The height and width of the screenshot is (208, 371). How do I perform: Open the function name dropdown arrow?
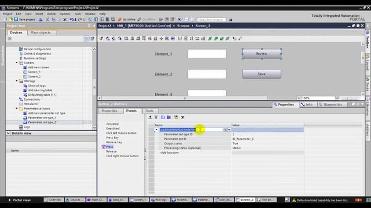pos(229,129)
